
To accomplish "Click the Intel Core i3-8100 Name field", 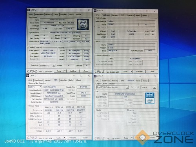I will tap(58, 20).
